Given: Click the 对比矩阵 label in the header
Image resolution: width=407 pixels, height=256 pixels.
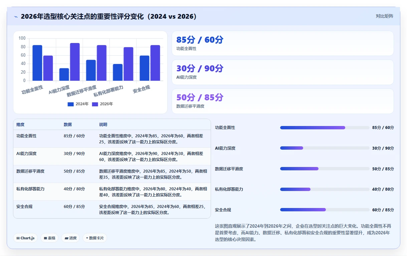Looking at the screenshot, I should tap(384, 16).
